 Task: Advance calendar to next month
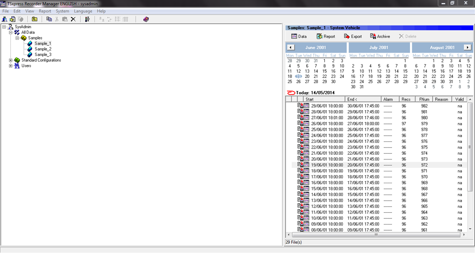pos(468,47)
